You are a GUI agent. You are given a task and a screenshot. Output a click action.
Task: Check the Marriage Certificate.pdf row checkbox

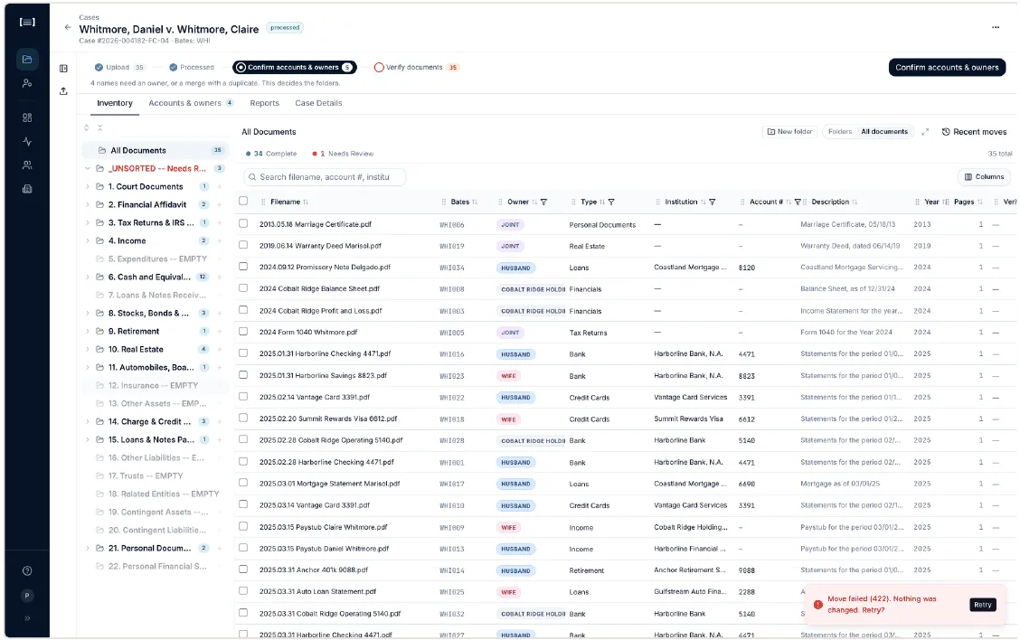click(243, 223)
